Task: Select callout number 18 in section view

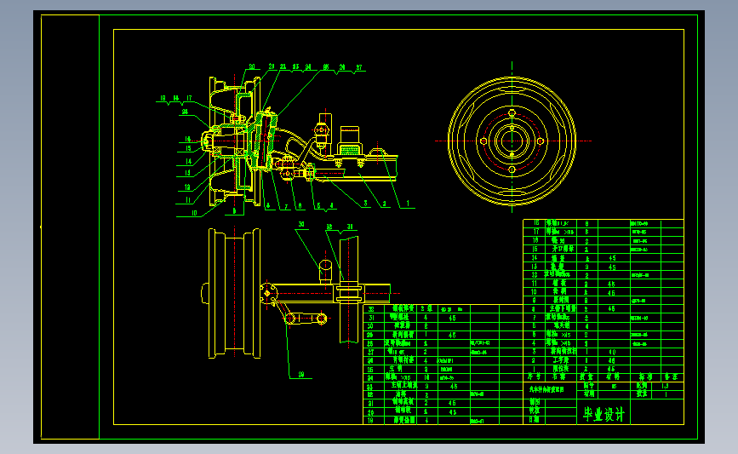Action: click(163, 98)
